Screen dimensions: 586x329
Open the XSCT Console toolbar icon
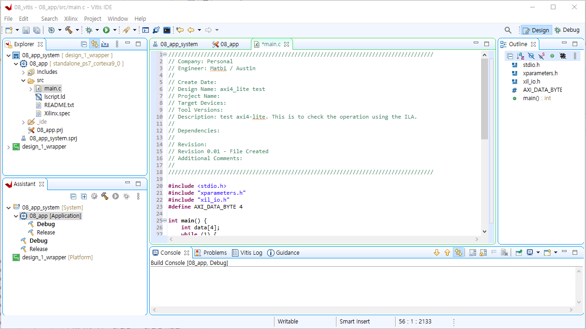tap(145, 30)
